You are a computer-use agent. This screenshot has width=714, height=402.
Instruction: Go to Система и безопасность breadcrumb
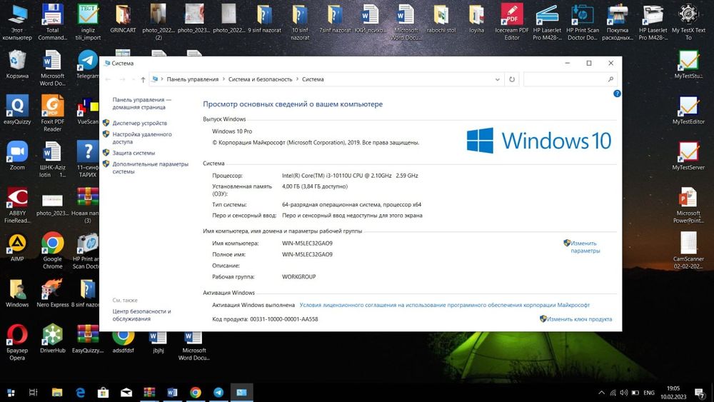point(260,79)
